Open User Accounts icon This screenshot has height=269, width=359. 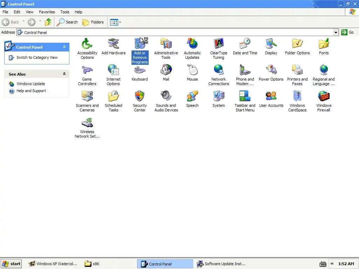pos(271,96)
